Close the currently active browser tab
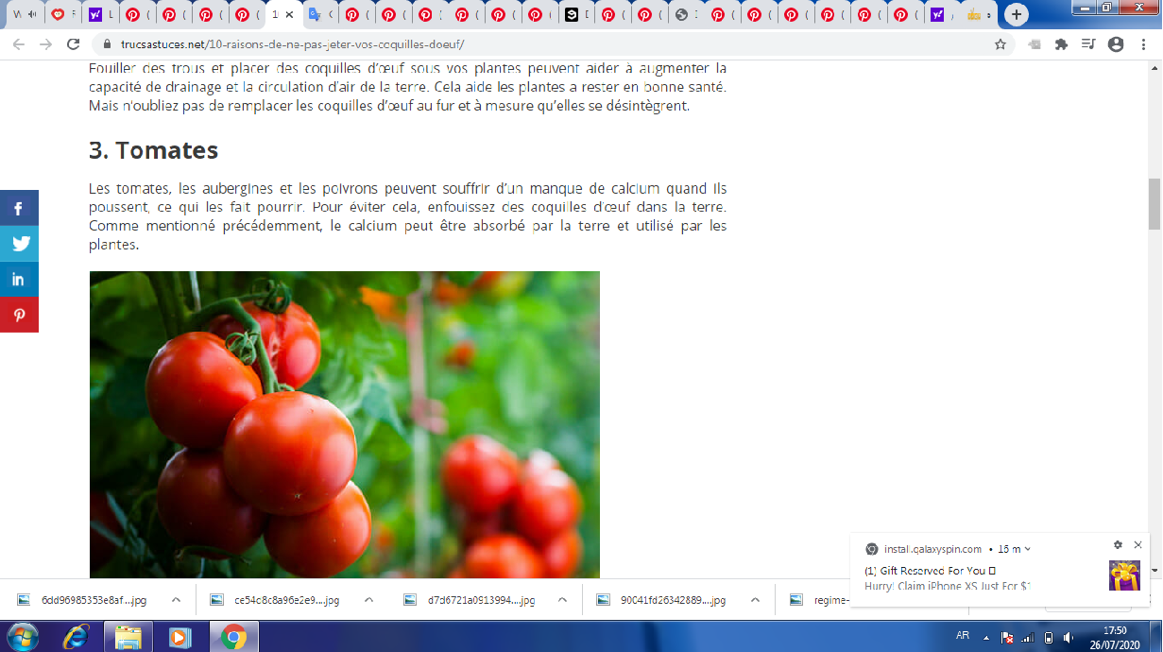The height and width of the screenshot is (652, 1163). point(290,15)
